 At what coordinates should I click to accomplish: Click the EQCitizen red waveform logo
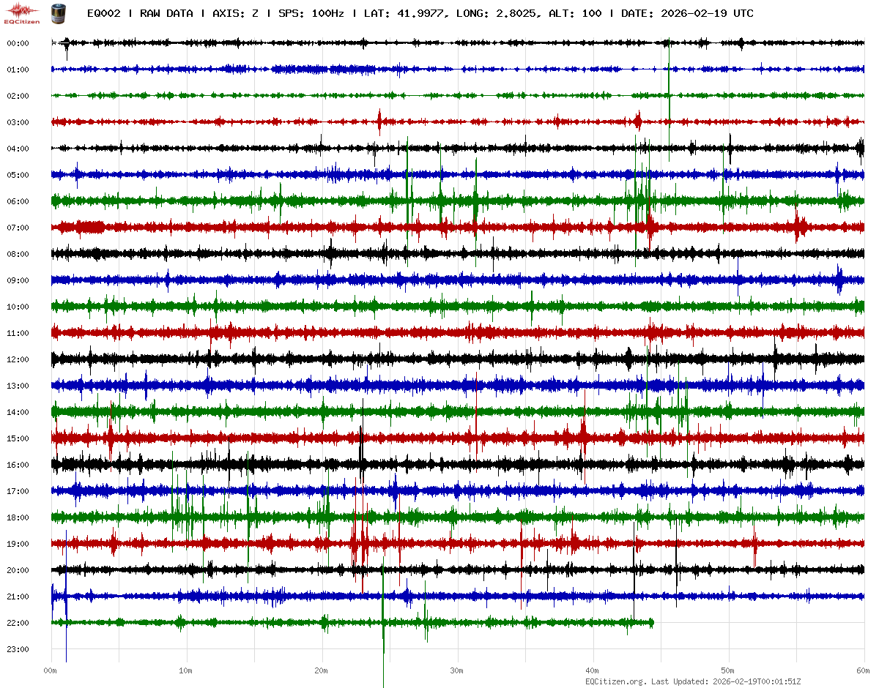coord(22,11)
